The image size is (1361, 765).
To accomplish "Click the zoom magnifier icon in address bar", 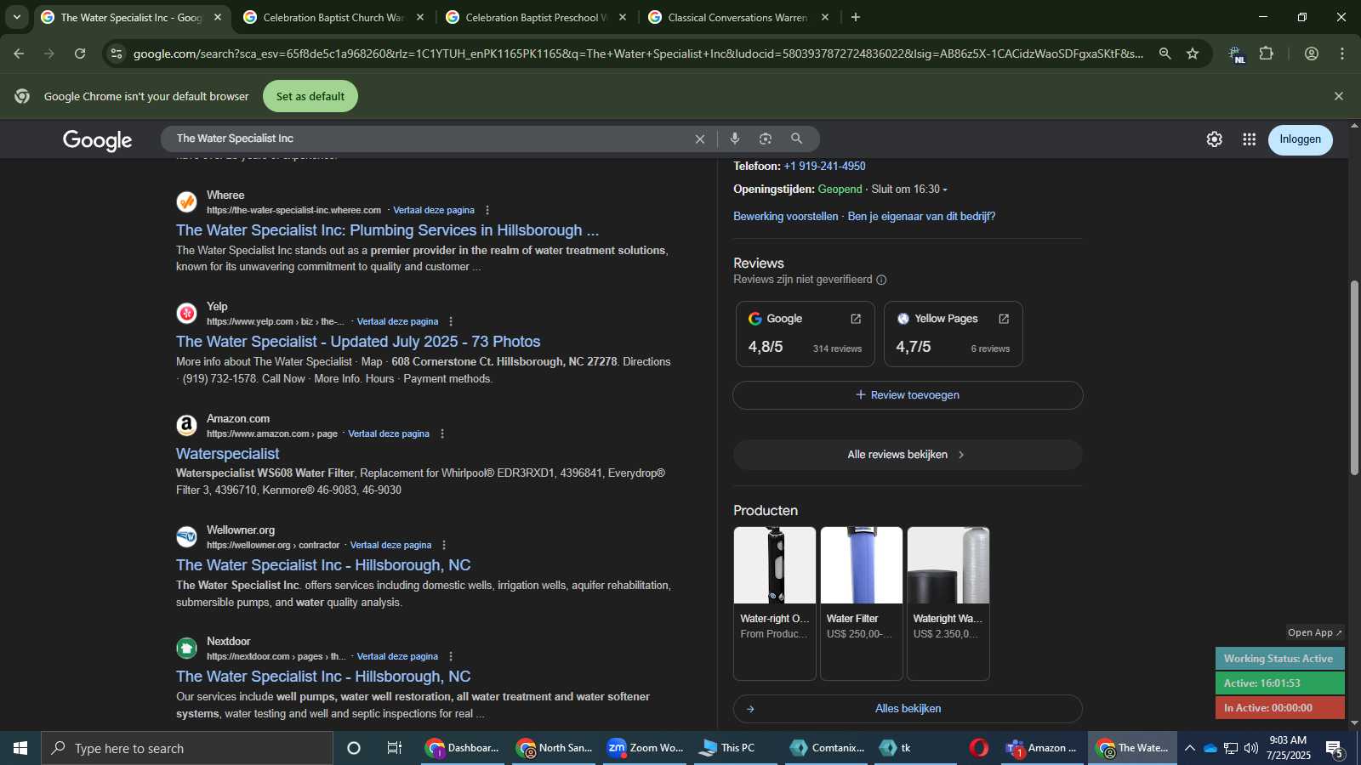I will point(1165,54).
